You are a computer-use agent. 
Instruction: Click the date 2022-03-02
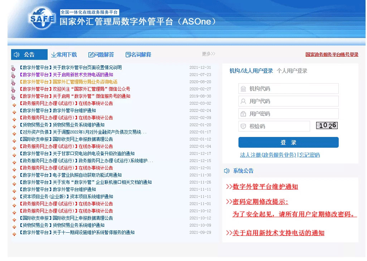coord(201,103)
